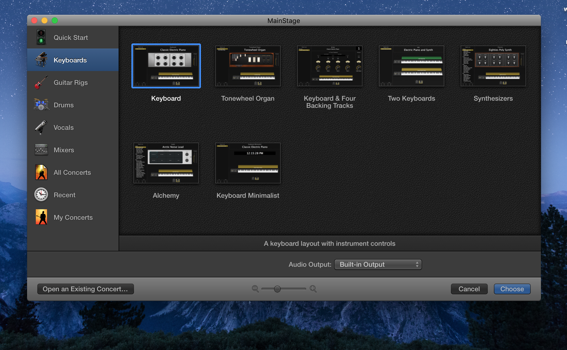Click the Keyboard Minimalist caption text
The image size is (567, 350).
(248, 195)
